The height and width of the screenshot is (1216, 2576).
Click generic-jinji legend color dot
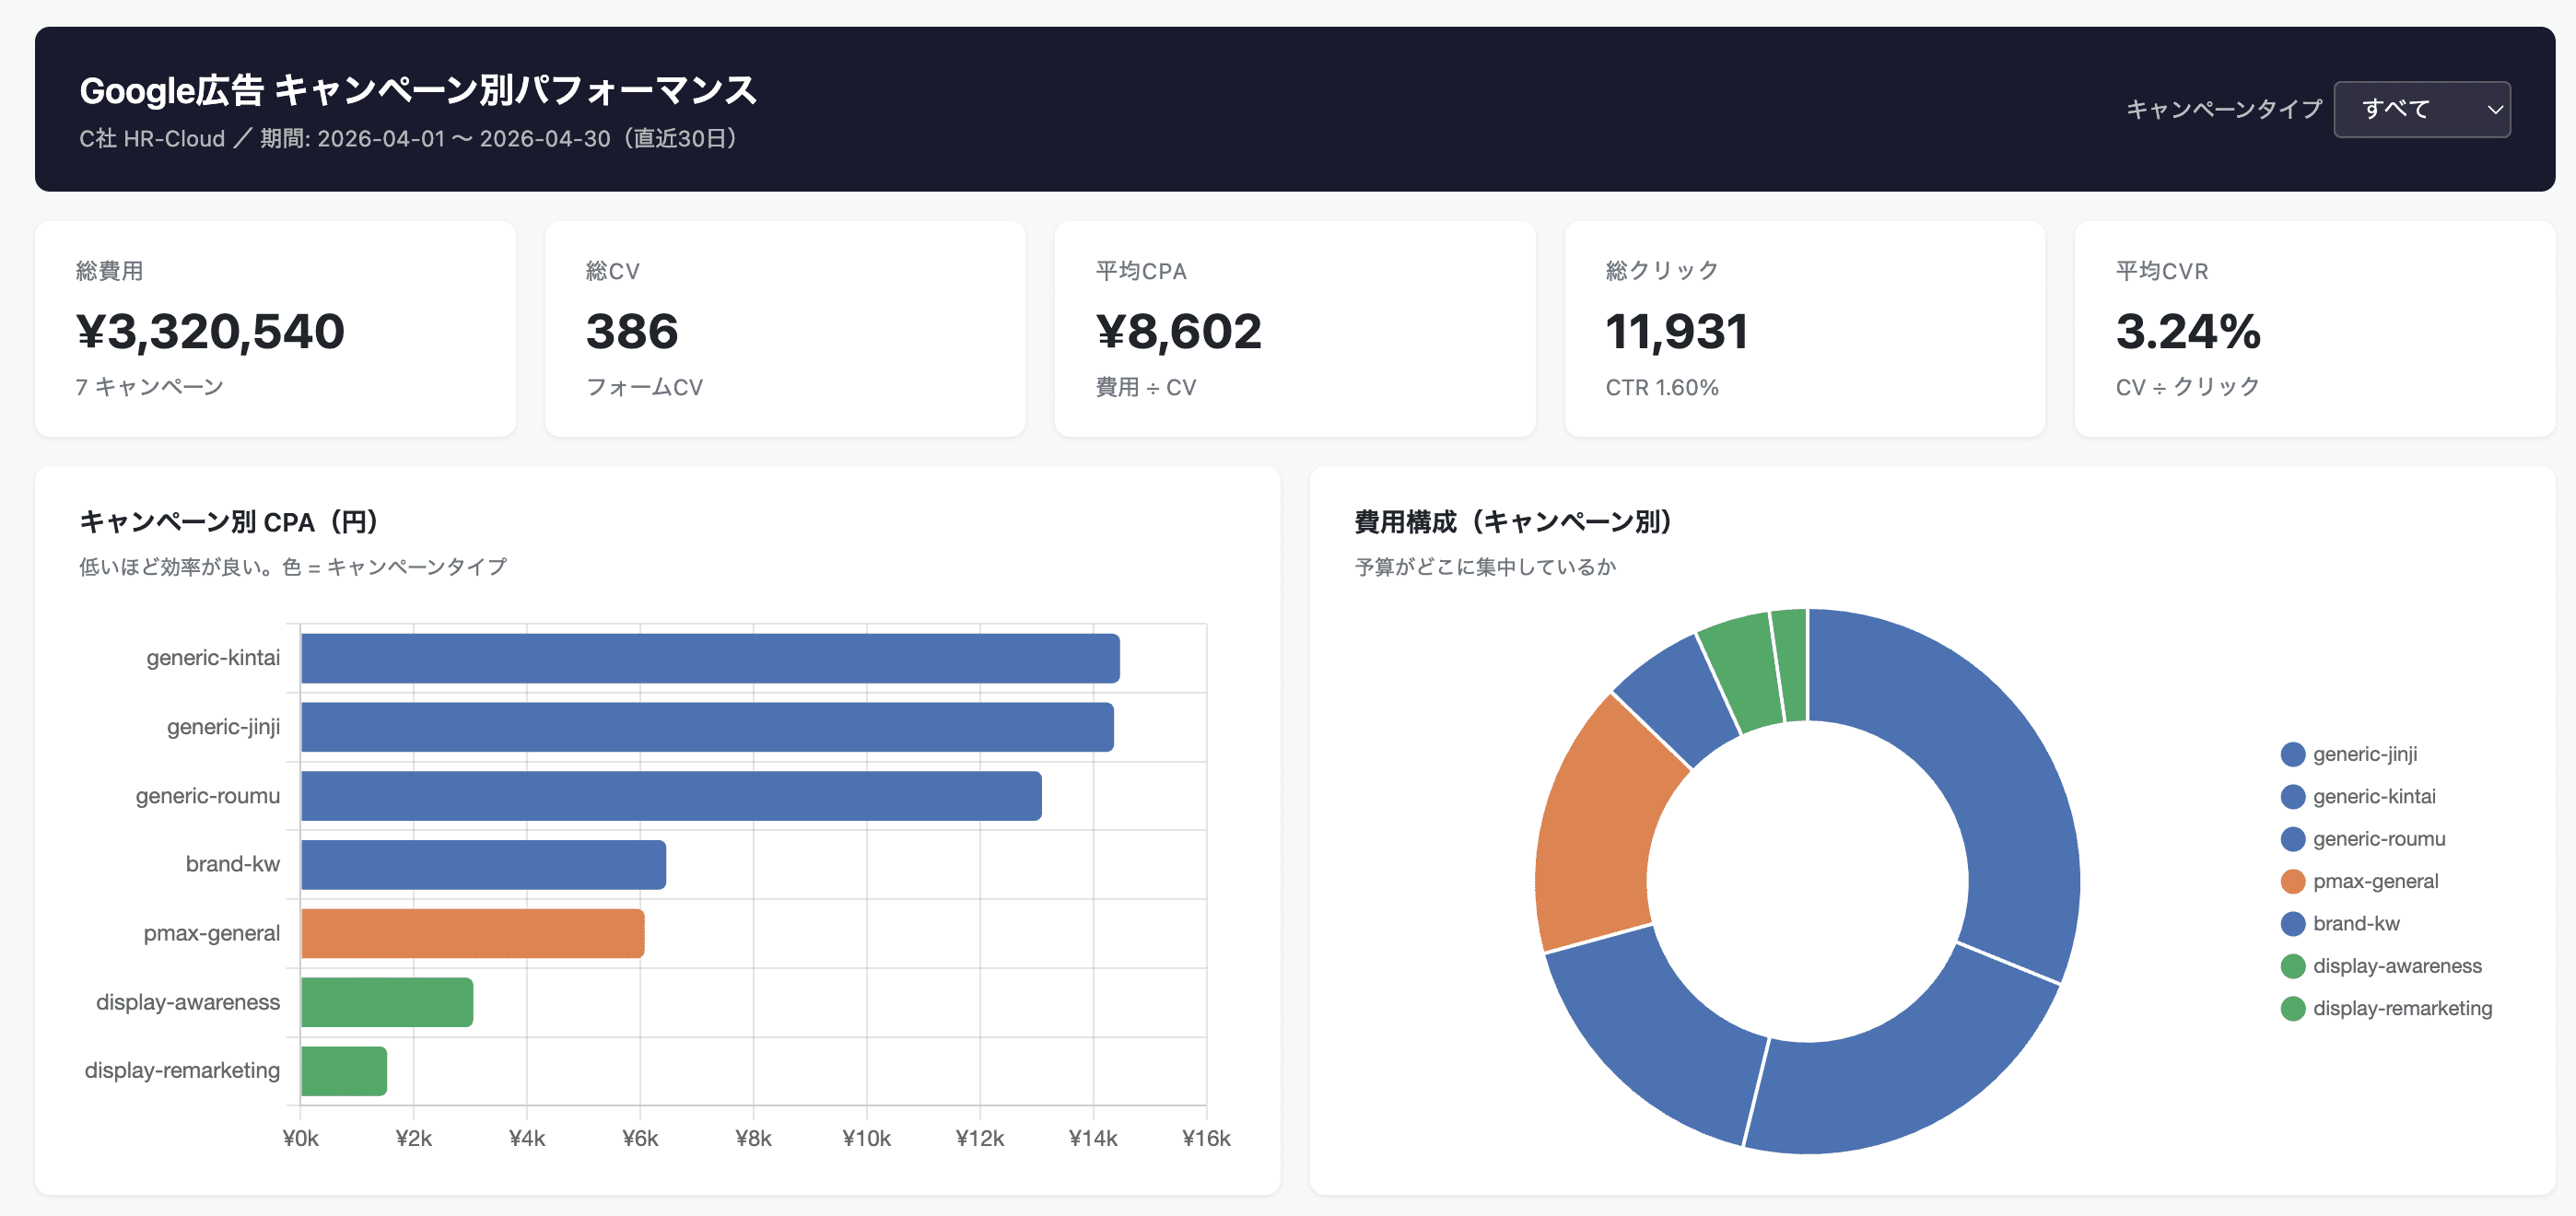pyautogui.click(x=2293, y=754)
